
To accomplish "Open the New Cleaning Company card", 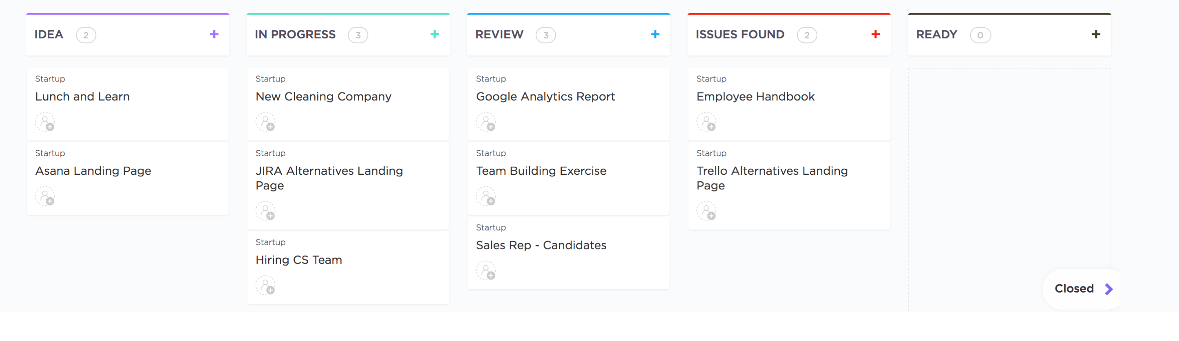I will coord(323,97).
